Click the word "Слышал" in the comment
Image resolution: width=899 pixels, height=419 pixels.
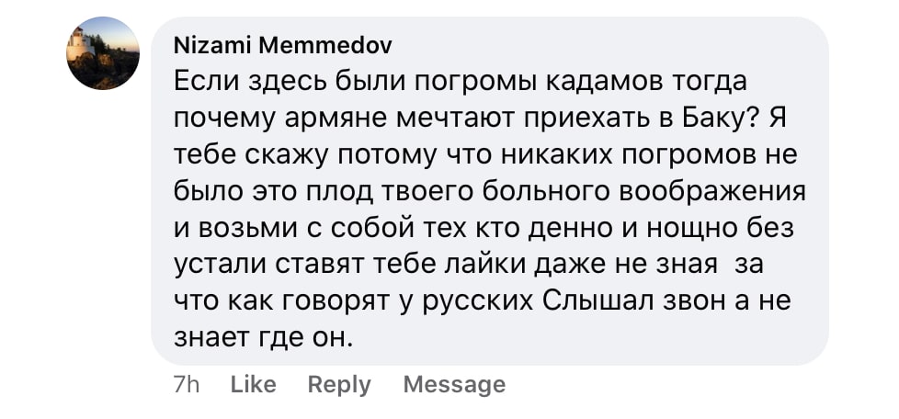[605, 301]
